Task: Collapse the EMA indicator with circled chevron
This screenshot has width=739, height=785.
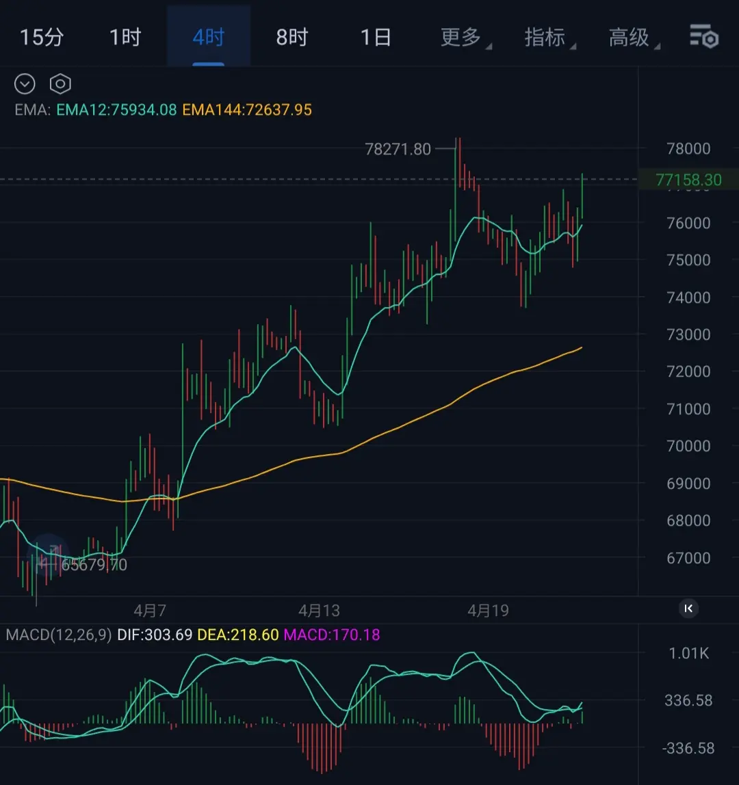Action: point(25,83)
